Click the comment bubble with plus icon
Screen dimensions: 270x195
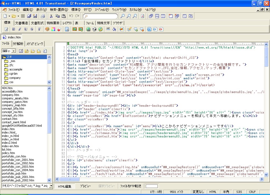136,29
